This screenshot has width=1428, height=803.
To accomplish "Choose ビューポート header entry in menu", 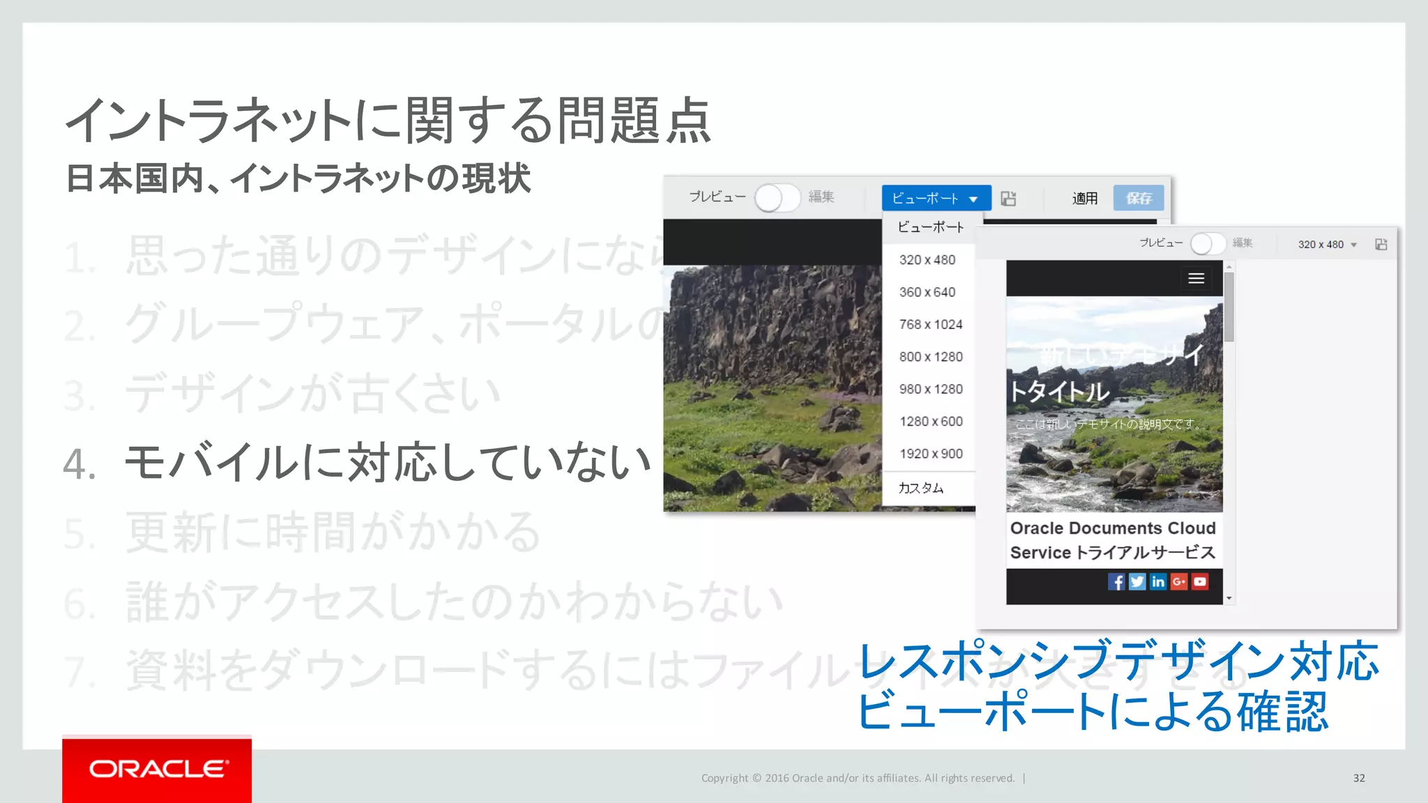I will pyautogui.click(x=931, y=227).
